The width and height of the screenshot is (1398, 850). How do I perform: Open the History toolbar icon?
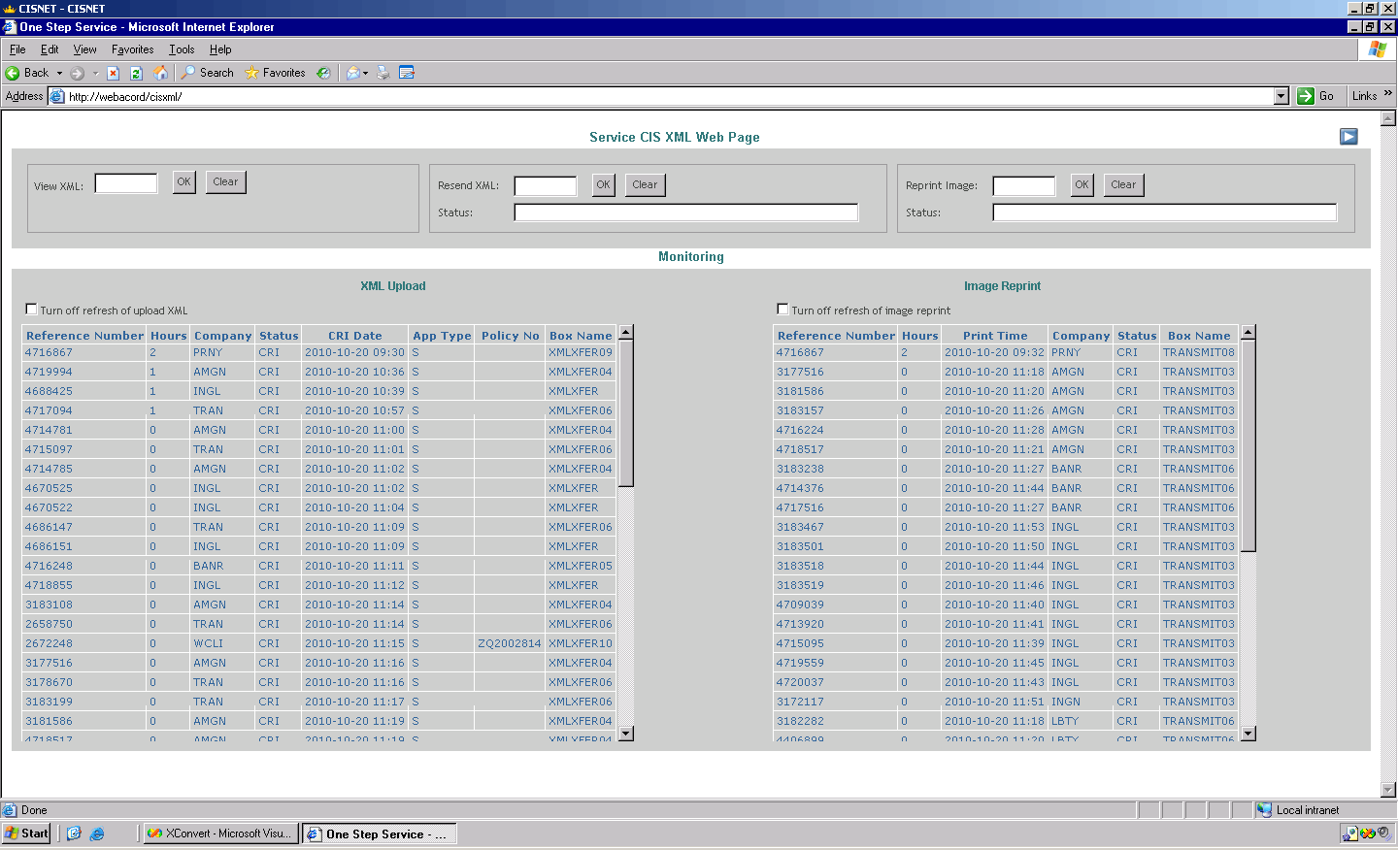tap(324, 73)
